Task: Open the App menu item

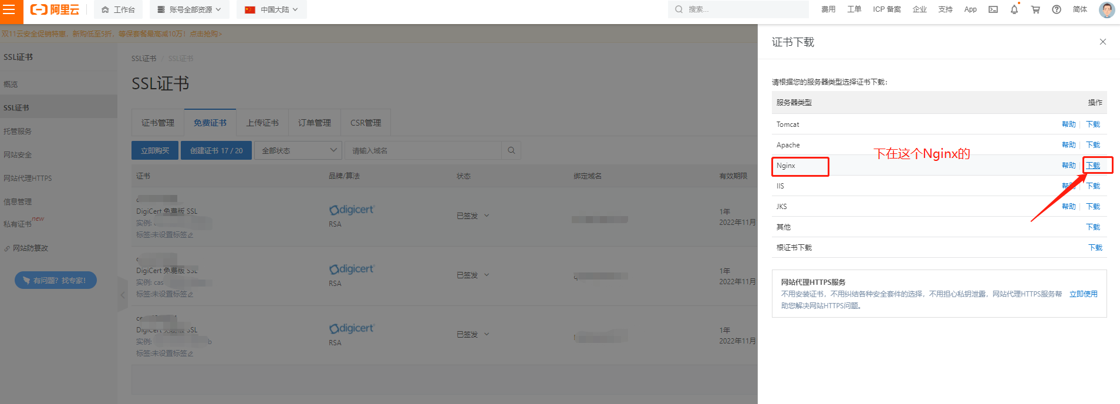Action: [x=970, y=9]
